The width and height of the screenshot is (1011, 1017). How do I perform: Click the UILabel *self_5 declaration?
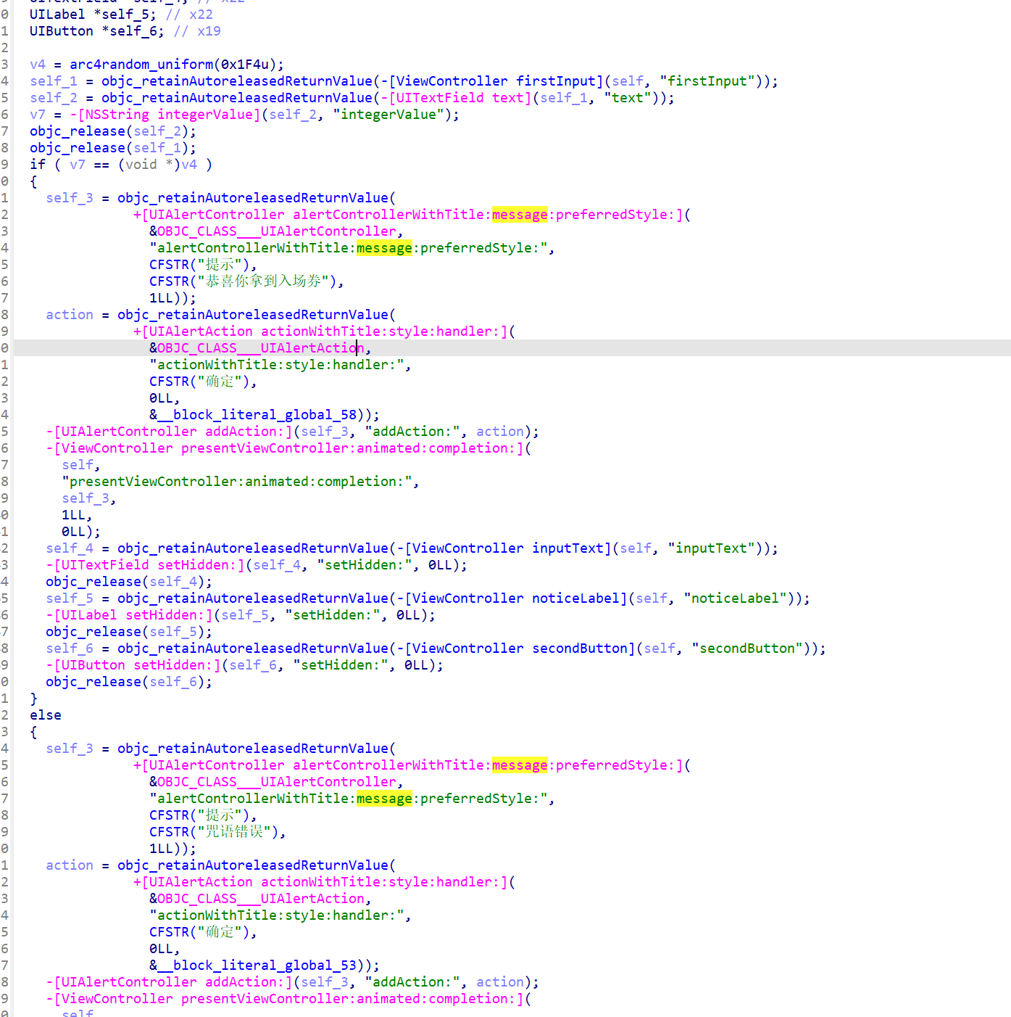(92, 15)
